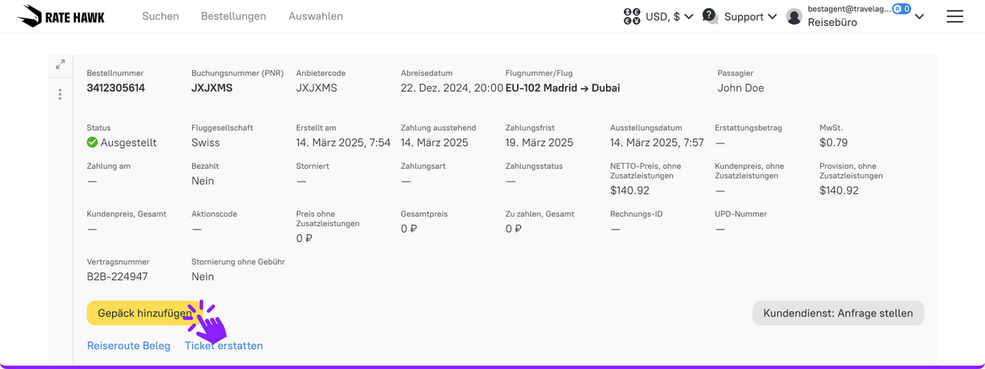This screenshot has width=985, height=369.
Task: Click the Gepäck hinzufügen button
Action: coord(144,313)
